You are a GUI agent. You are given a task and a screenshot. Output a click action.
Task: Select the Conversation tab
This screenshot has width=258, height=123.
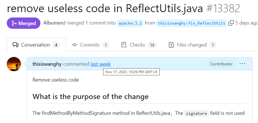(x=36, y=45)
